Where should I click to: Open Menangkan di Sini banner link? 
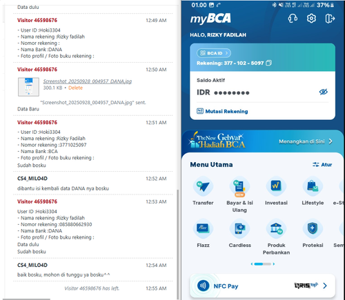tap(302, 141)
